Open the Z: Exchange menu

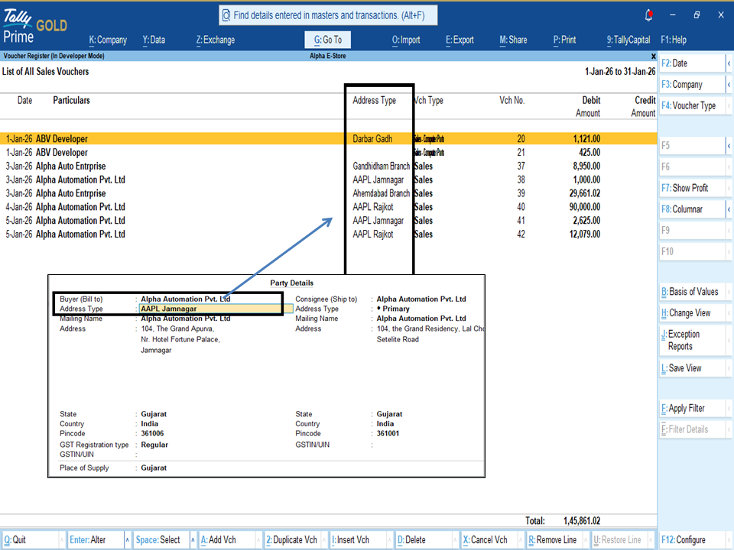coord(216,40)
